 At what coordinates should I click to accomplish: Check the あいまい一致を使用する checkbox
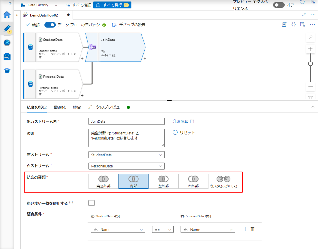click(91, 203)
